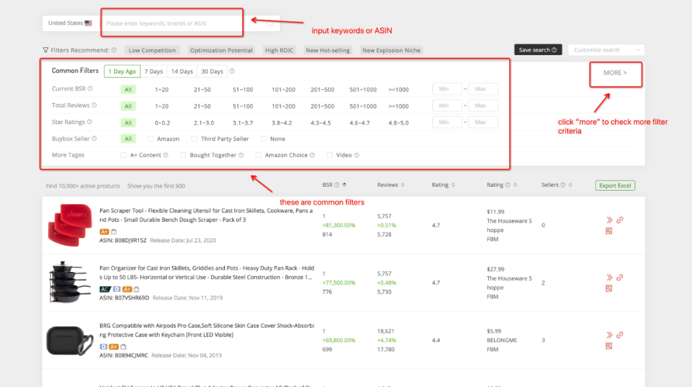Switch to the 7 Days tab
The height and width of the screenshot is (387, 692).
(153, 72)
